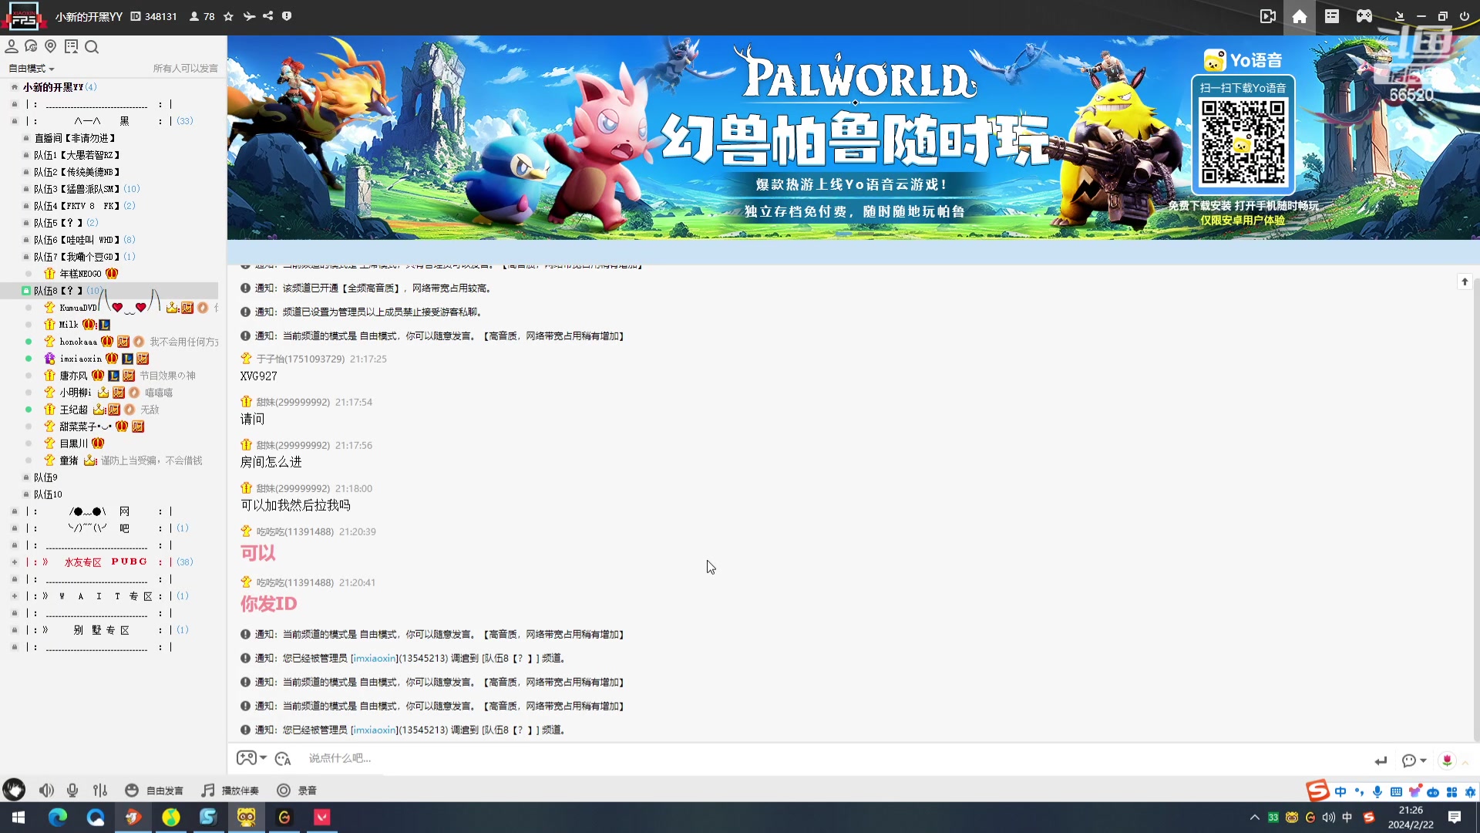Toggle the speaker volume icon
The image size is (1480, 833).
[x=46, y=791]
